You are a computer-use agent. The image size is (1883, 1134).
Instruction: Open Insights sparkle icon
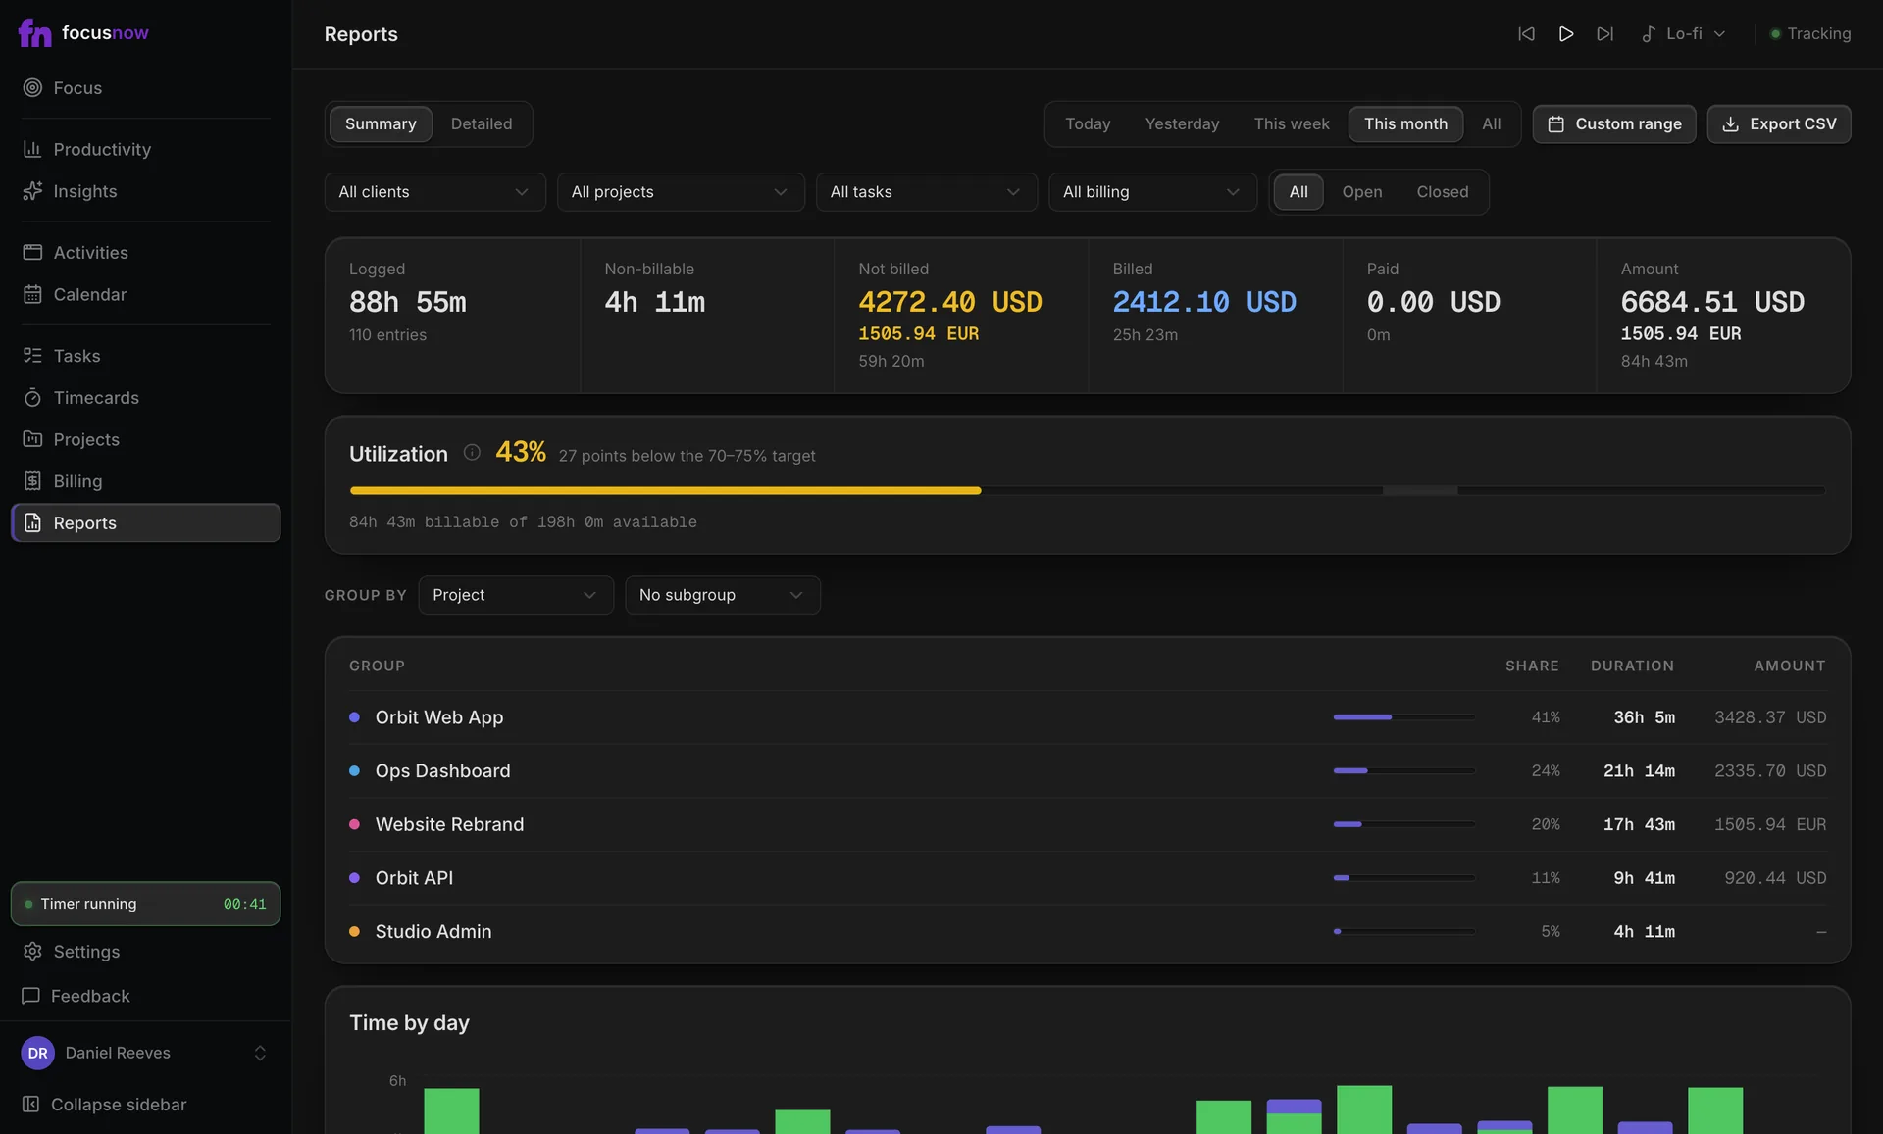(32, 191)
